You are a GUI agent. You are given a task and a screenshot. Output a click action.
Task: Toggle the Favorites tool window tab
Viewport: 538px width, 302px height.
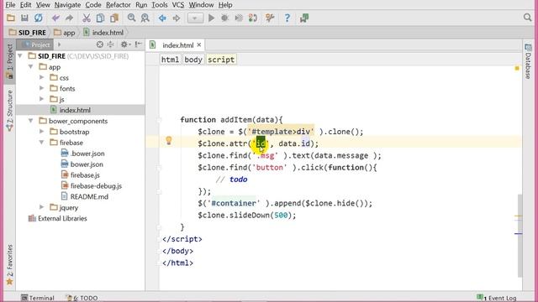(x=9, y=264)
